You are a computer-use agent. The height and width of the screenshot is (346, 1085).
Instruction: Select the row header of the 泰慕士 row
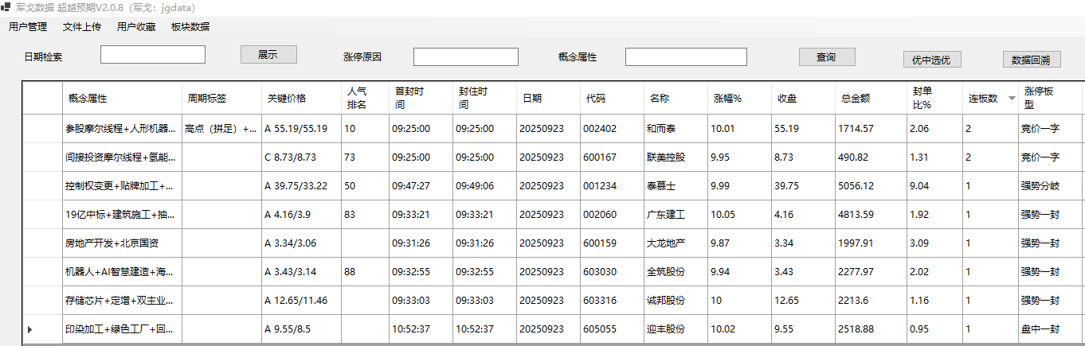(42, 186)
